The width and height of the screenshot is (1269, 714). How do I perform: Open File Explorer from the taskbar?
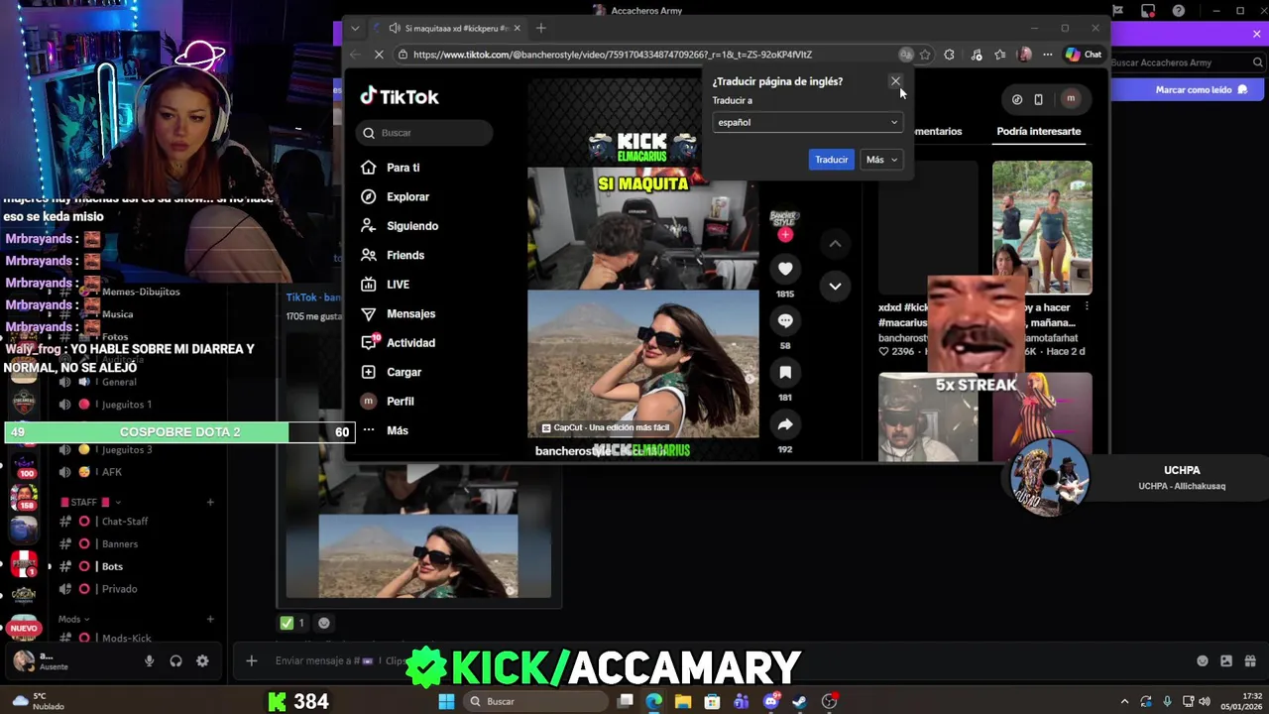(683, 701)
